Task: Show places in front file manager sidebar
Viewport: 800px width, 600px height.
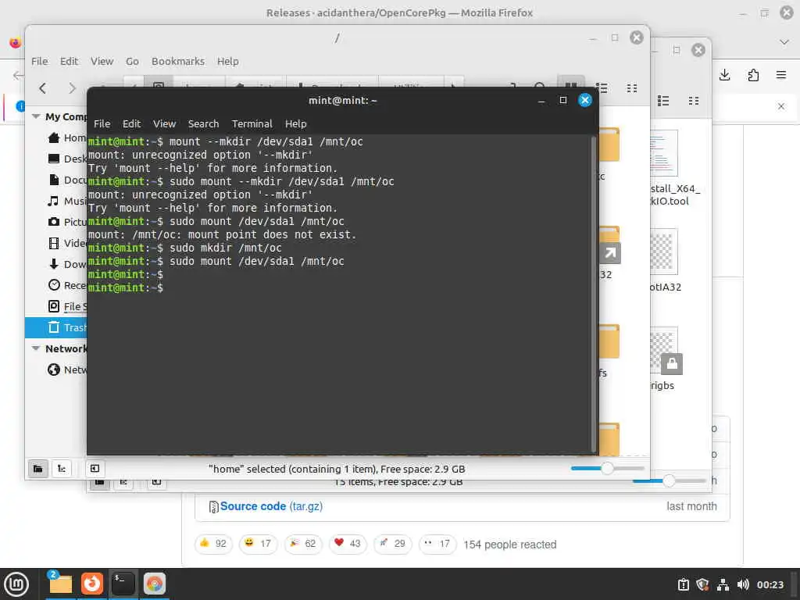Action: coord(37,469)
